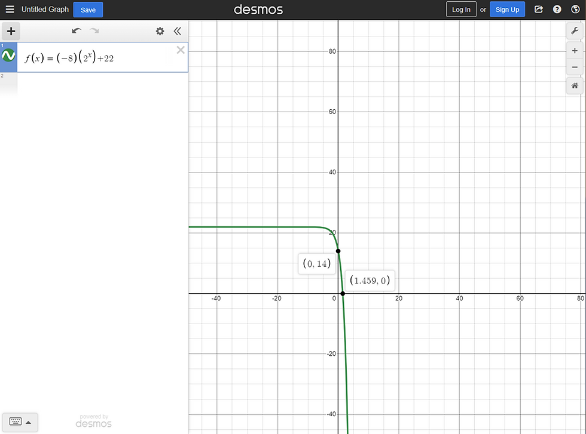Open the main hamburger menu
586x434 pixels.
pyautogui.click(x=10, y=9)
